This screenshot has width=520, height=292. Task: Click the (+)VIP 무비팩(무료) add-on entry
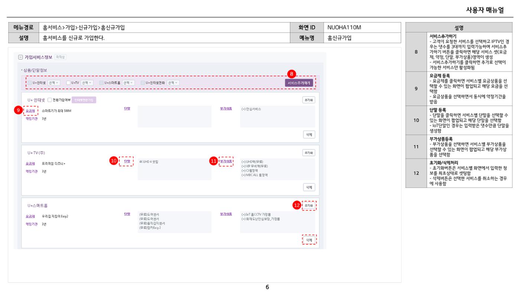[x=255, y=166]
